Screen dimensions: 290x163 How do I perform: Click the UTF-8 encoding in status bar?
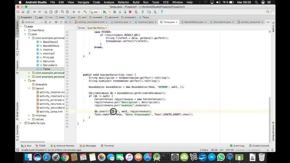tap(230, 150)
